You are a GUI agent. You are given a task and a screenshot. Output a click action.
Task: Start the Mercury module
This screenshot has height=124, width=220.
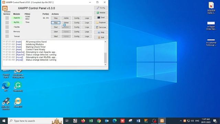56,32
